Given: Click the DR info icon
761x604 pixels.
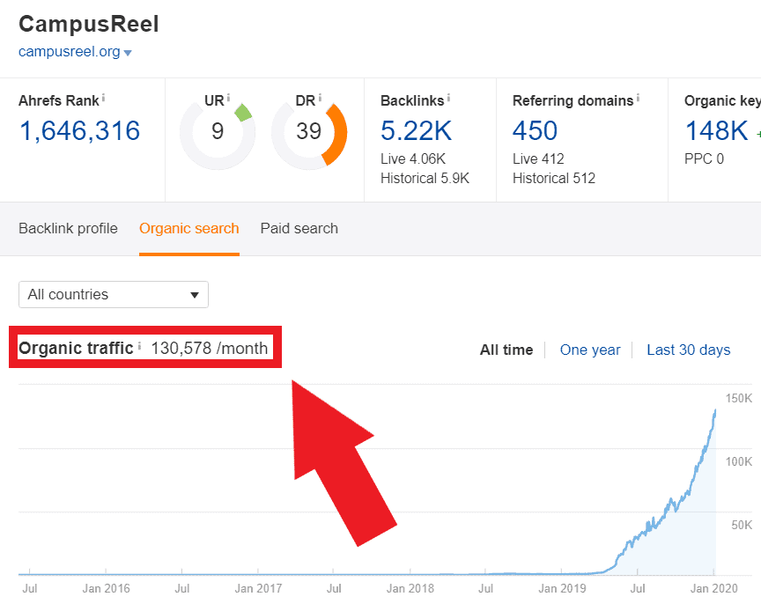Looking at the screenshot, I should pyautogui.click(x=320, y=98).
